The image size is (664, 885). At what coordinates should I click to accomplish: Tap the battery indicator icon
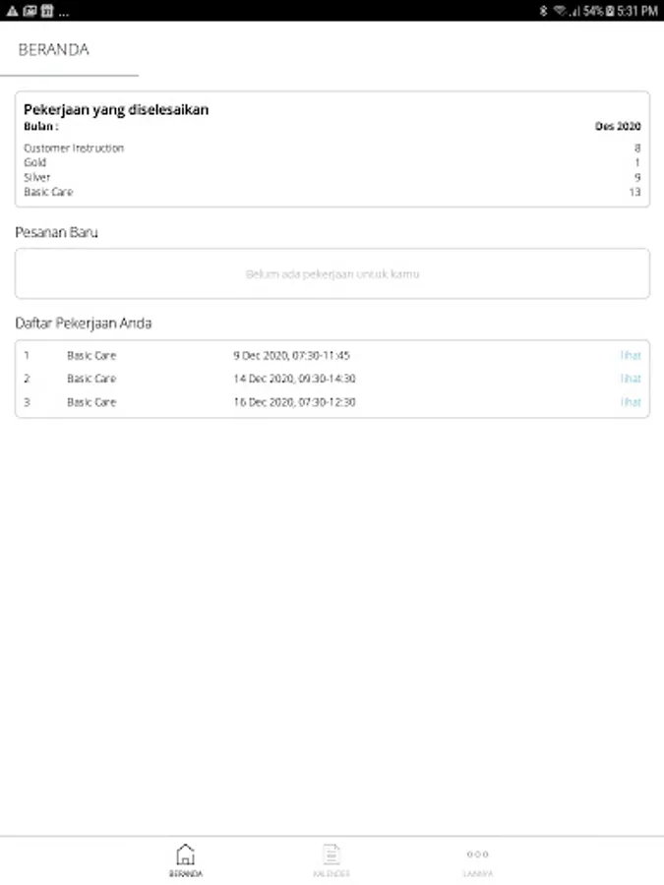click(611, 11)
